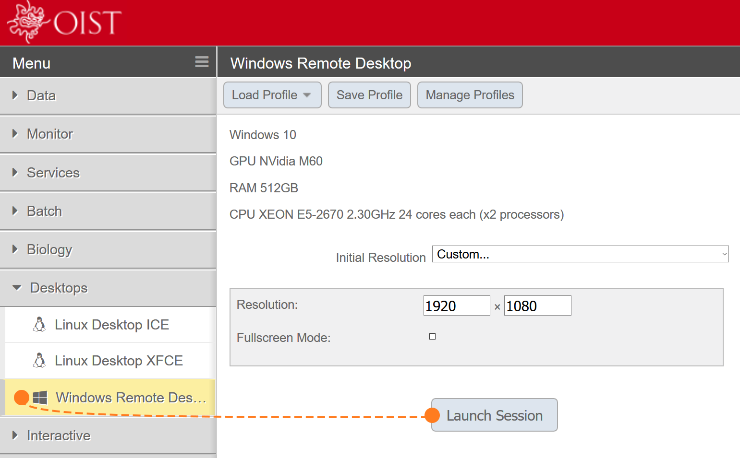This screenshot has height=458, width=740.
Task: Open Windows Remote Desktop menu item
Action: [131, 398]
